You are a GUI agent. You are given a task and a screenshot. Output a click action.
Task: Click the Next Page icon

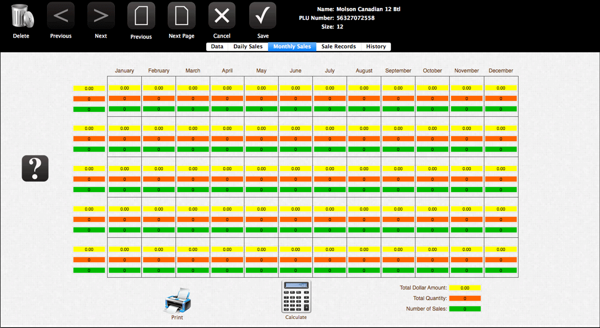[x=181, y=16]
